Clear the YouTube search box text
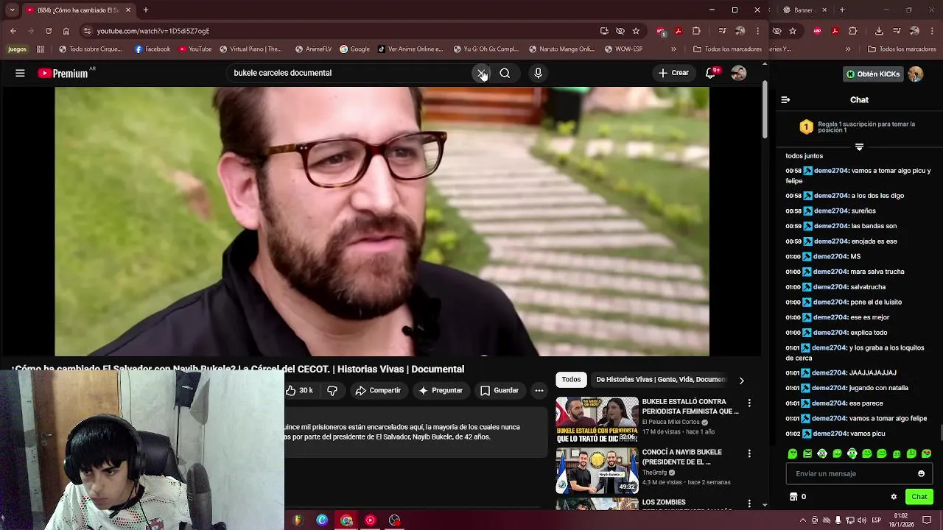This screenshot has width=943, height=530. click(x=481, y=73)
